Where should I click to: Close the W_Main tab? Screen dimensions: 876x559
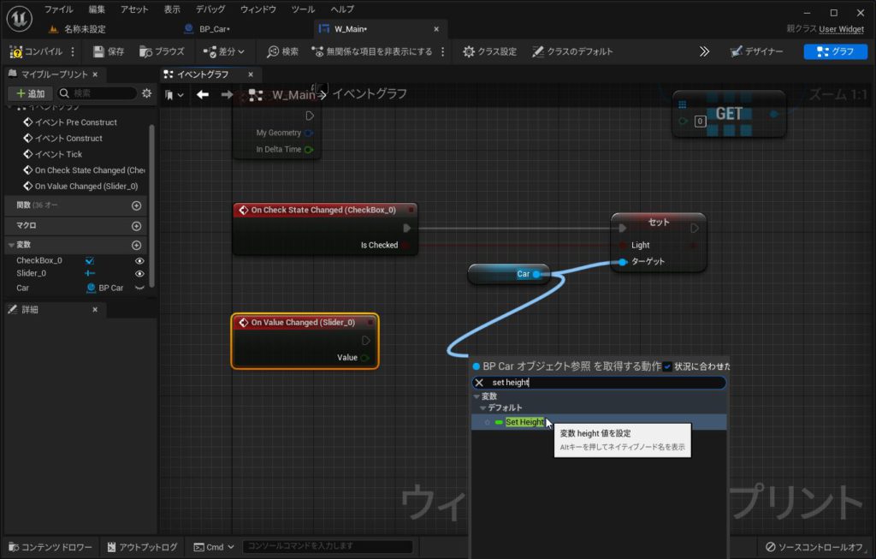point(436,29)
